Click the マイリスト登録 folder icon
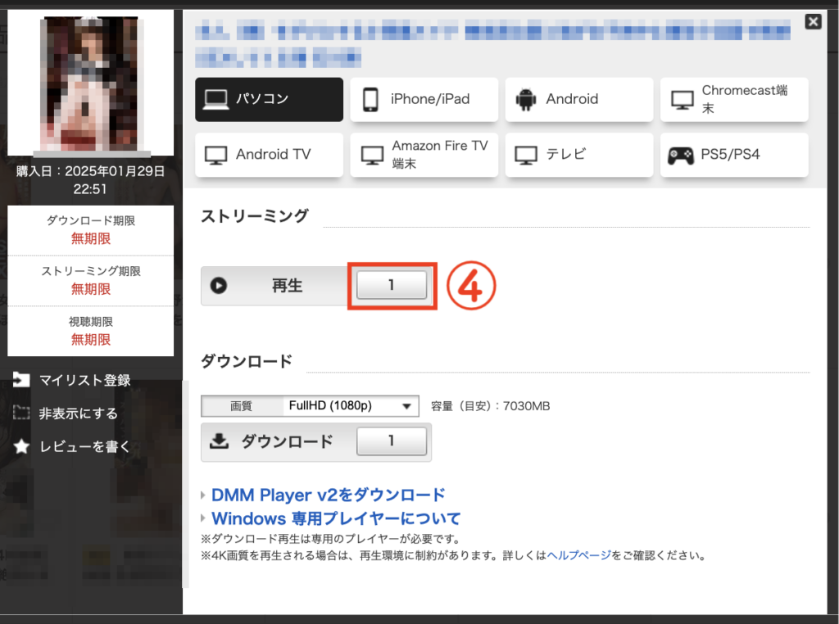The image size is (839, 624). pyautogui.click(x=21, y=380)
